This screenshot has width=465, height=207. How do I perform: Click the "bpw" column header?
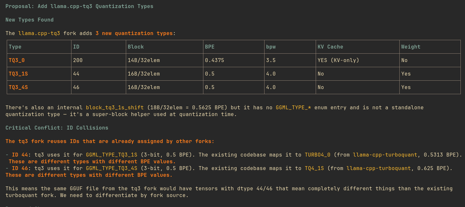(x=271, y=47)
